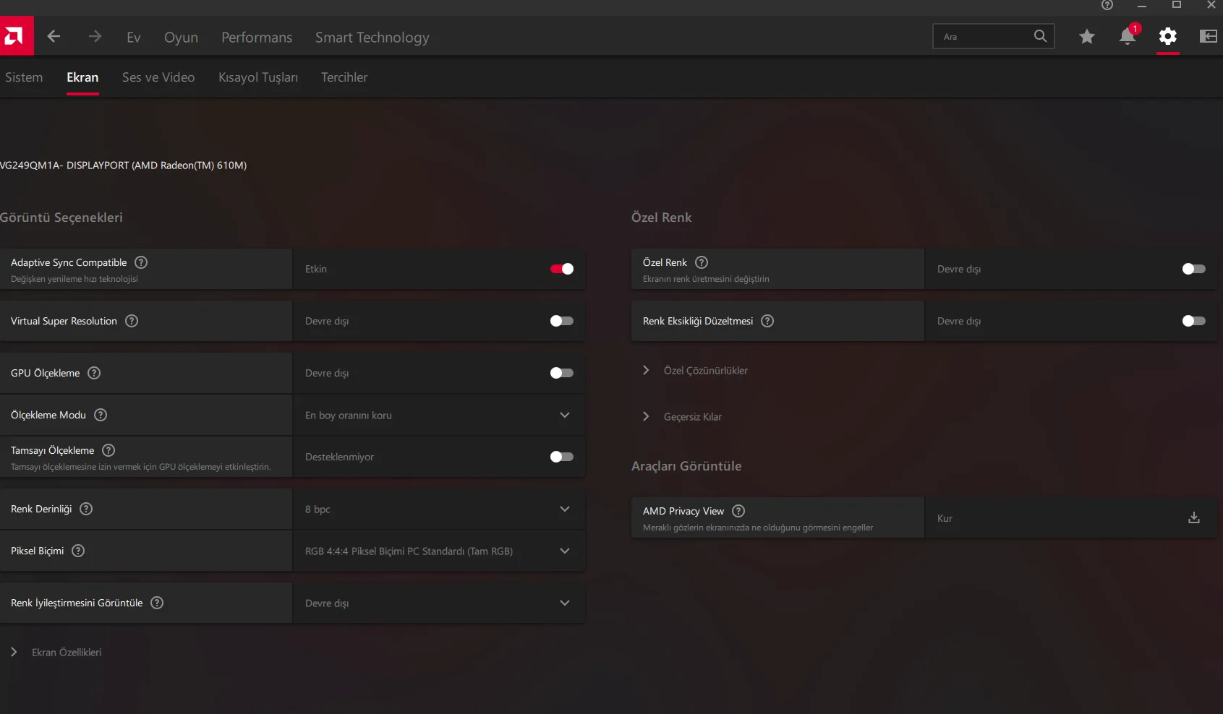Switch to Sistem settings tab
This screenshot has width=1223, height=714.
[x=24, y=77]
